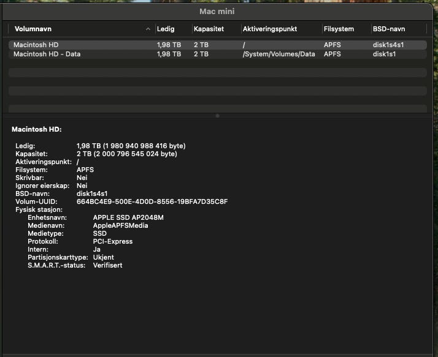Click the /System/Volumes/Data mount point cell
The width and height of the screenshot is (438, 357).
pyautogui.click(x=279, y=54)
